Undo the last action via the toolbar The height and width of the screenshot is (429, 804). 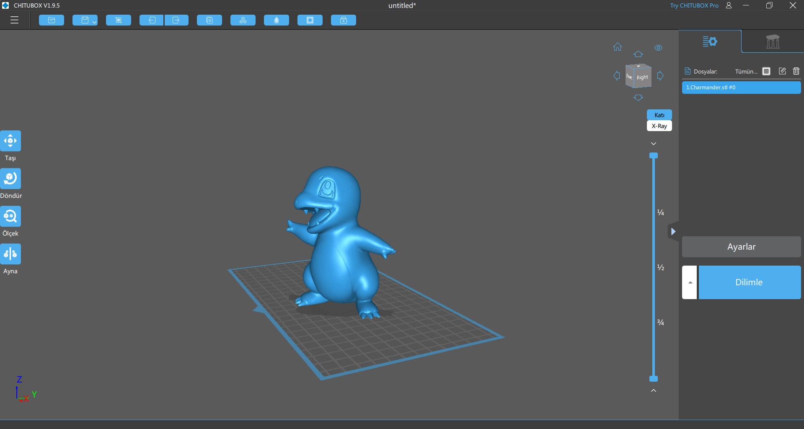[x=151, y=20]
